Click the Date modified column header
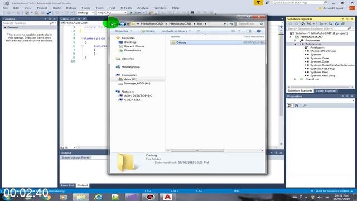This screenshot has width=357, height=201. (x=254, y=37)
